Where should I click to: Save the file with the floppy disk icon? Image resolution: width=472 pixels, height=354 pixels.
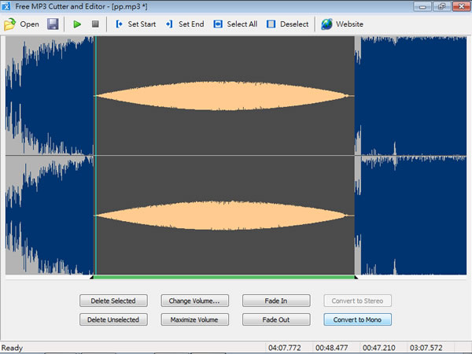pyautogui.click(x=53, y=24)
